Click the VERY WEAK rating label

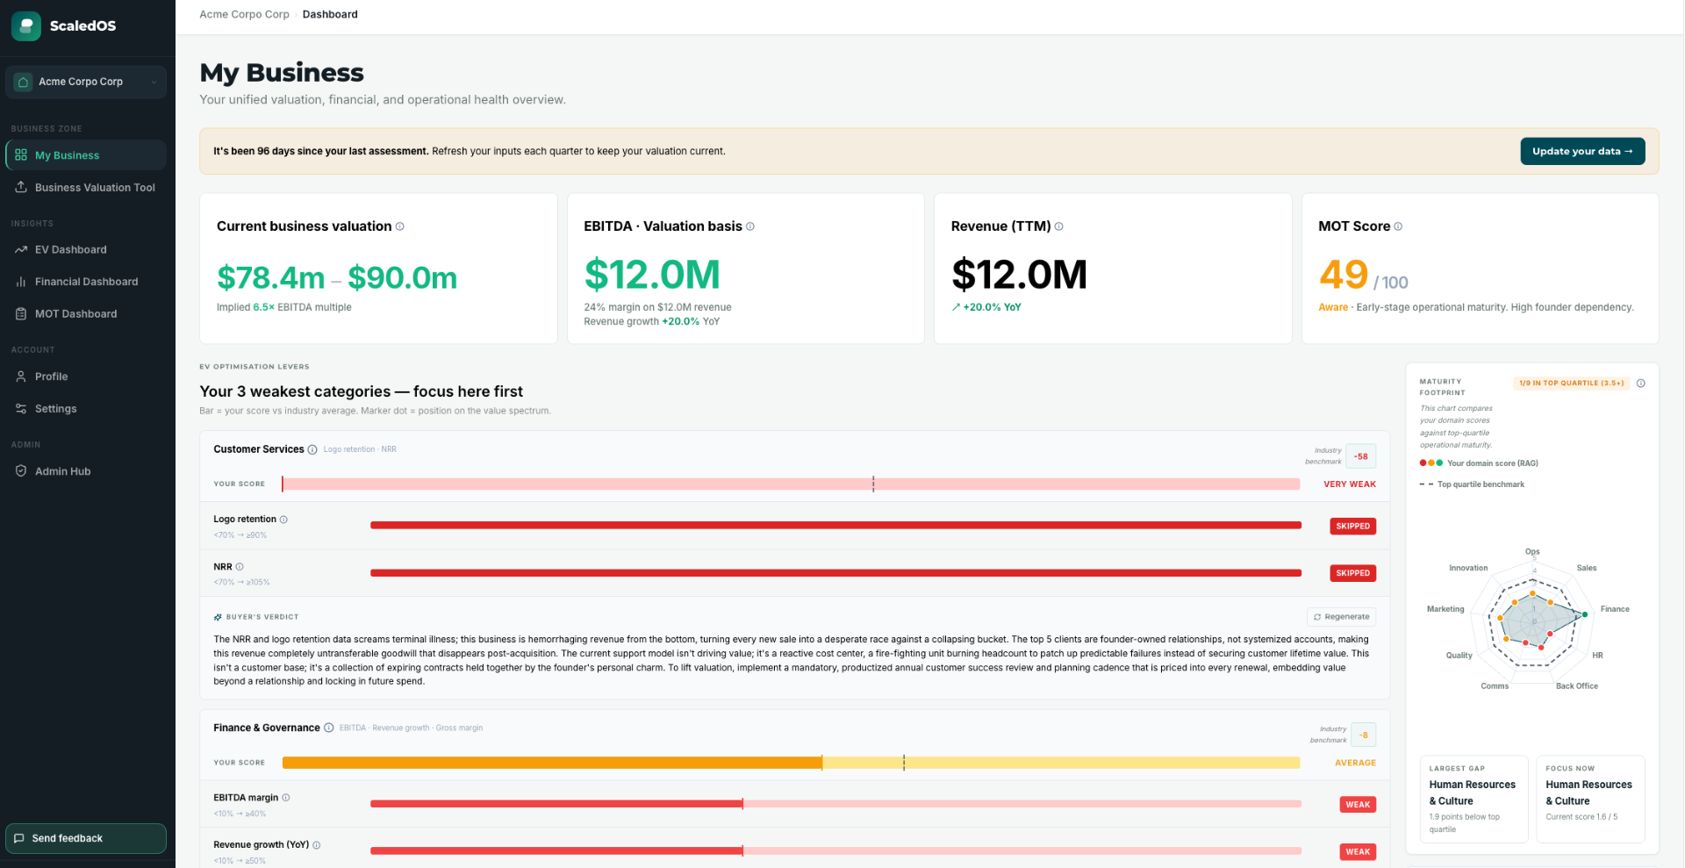tap(1350, 484)
